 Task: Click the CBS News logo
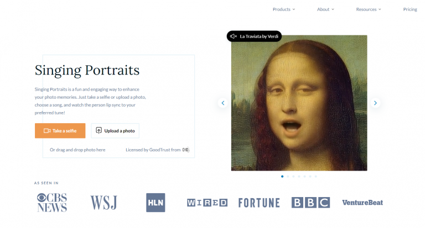(x=52, y=203)
